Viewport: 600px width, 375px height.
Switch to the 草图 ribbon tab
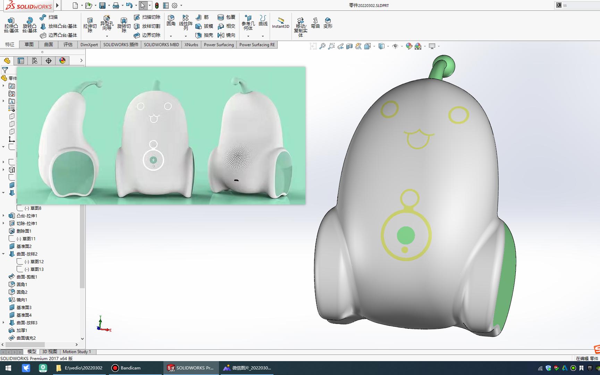click(x=28, y=44)
